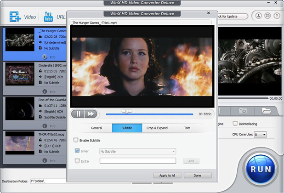Click the disabled Add subtitle button
This screenshot has height=193, width=284.
191,161
